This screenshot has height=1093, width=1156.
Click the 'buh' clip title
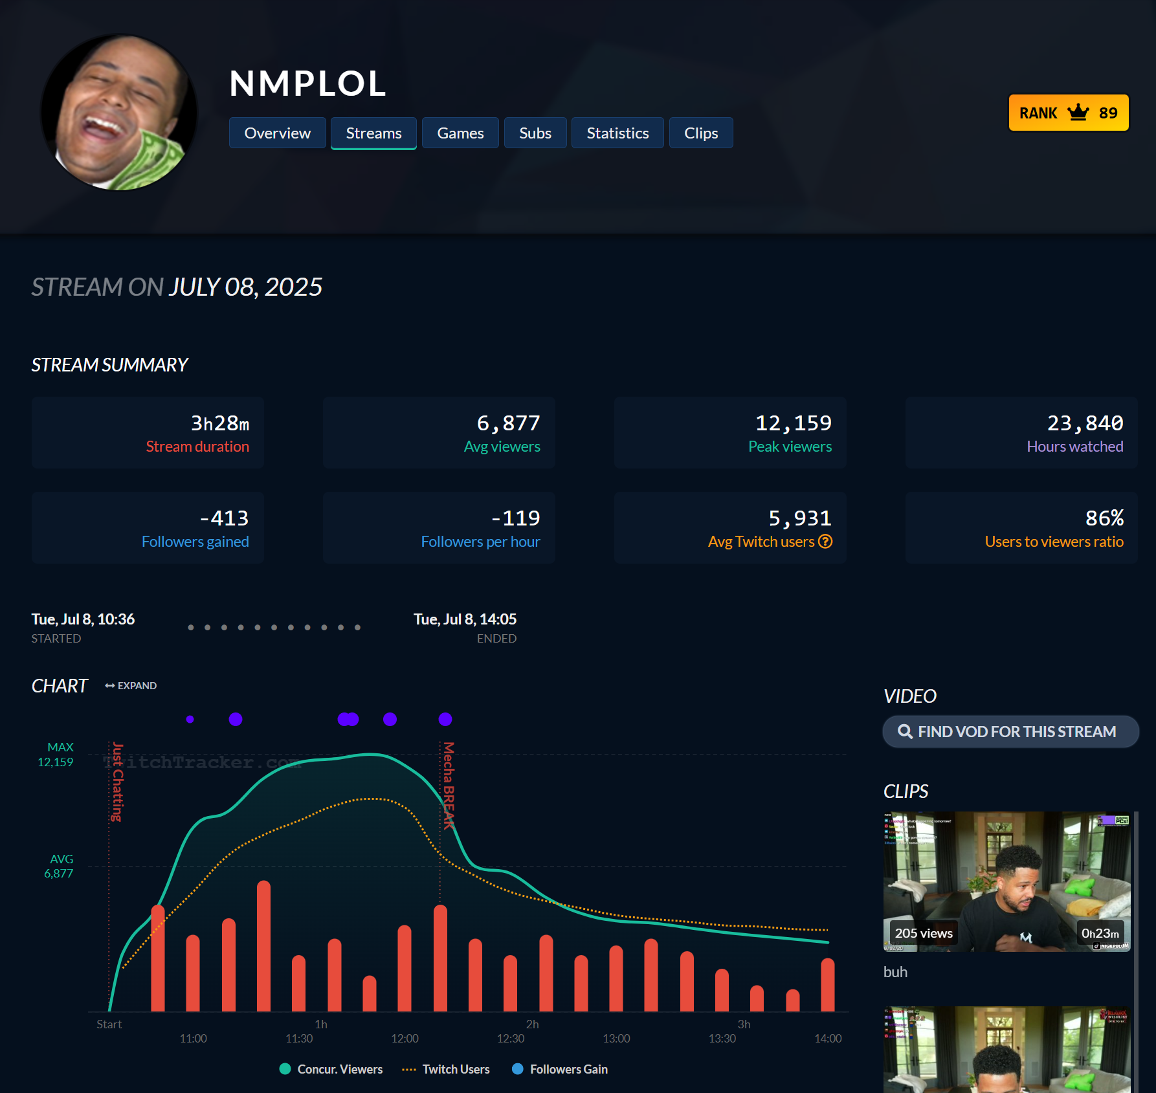pos(895,972)
